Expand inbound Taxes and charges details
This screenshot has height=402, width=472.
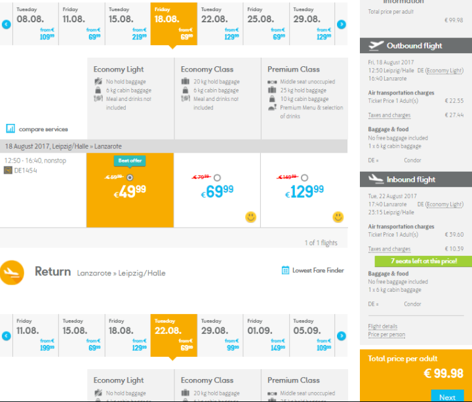[x=389, y=249]
